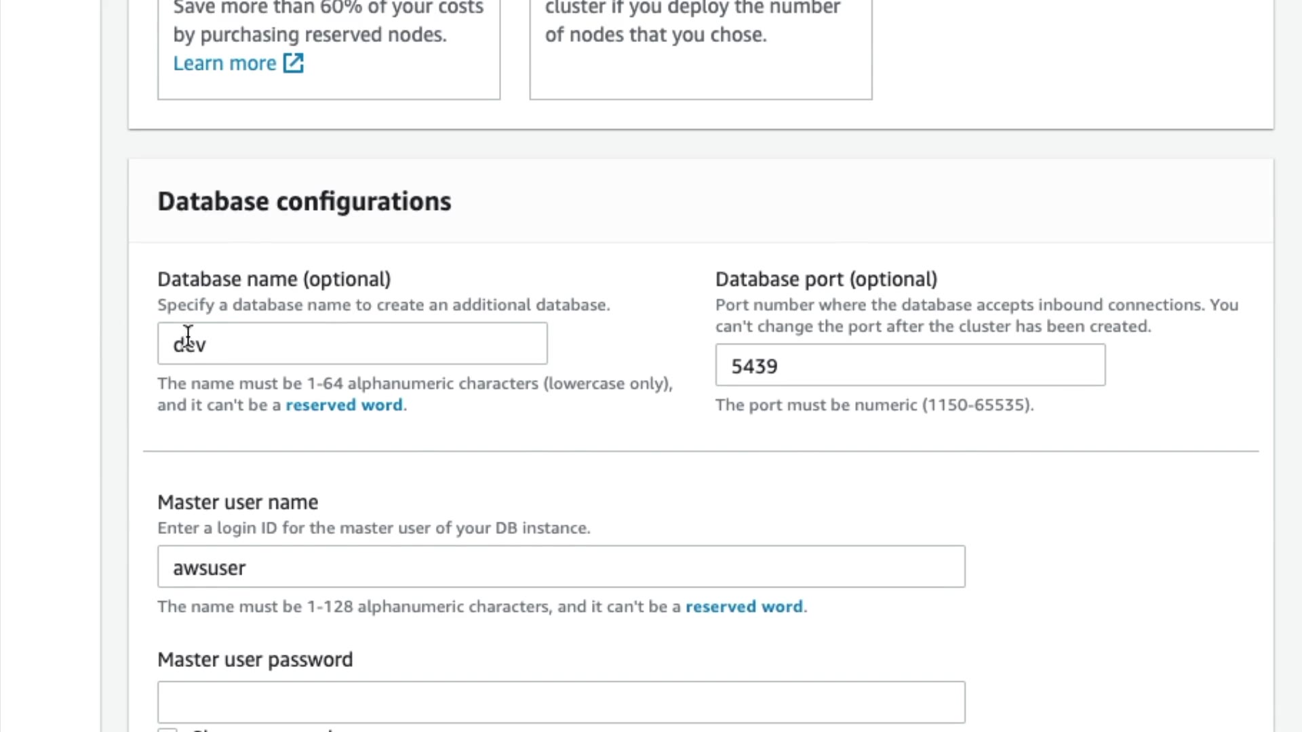The height and width of the screenshot is (732, 1302).
Task: Click the Database port (optional) label
Action: [x=826, y=279]
